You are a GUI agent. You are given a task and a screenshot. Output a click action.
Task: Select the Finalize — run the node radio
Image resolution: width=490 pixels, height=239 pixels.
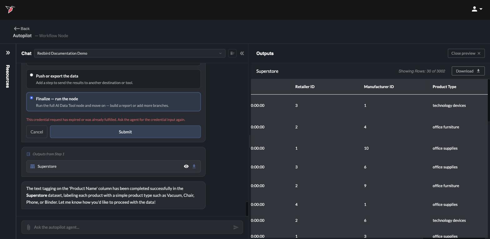click(31, 98)
